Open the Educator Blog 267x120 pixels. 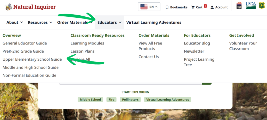tap(197, 43)
